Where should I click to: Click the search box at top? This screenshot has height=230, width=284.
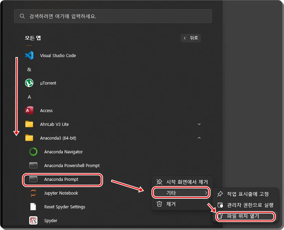click(x=113, y=16)
